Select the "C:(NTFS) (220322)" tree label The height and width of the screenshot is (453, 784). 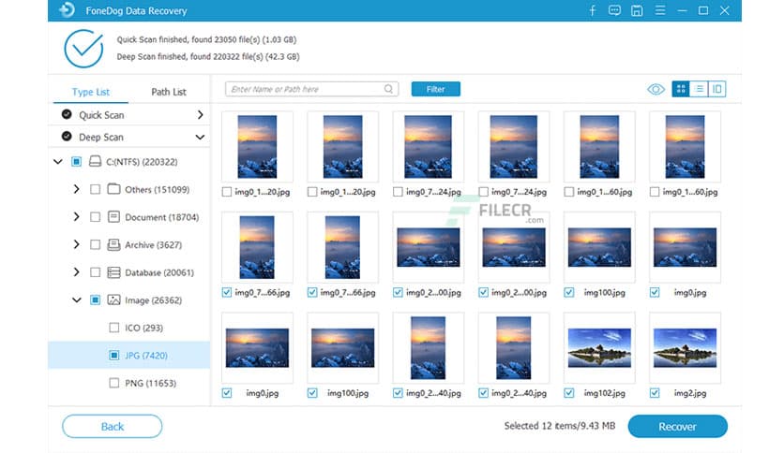tap(142, 162)
